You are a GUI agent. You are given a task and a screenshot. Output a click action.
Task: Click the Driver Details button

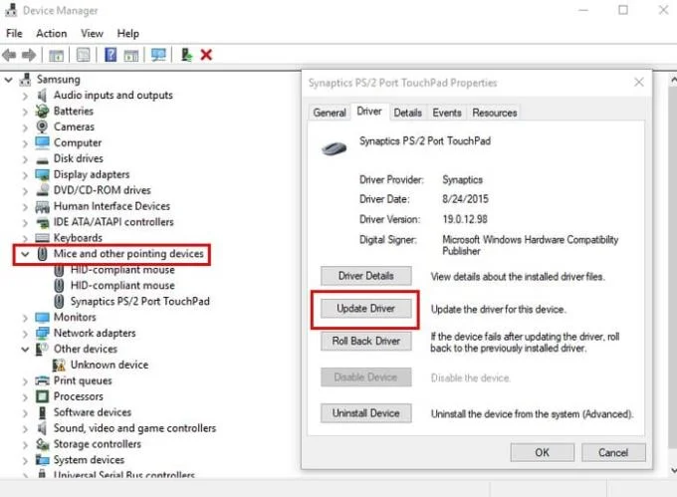tap(365, 276)
